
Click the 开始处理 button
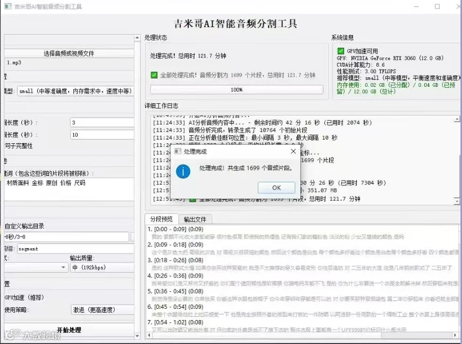(69, 330)
